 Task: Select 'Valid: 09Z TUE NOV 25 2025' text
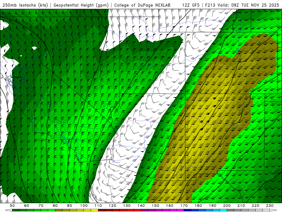pos(248,5)
